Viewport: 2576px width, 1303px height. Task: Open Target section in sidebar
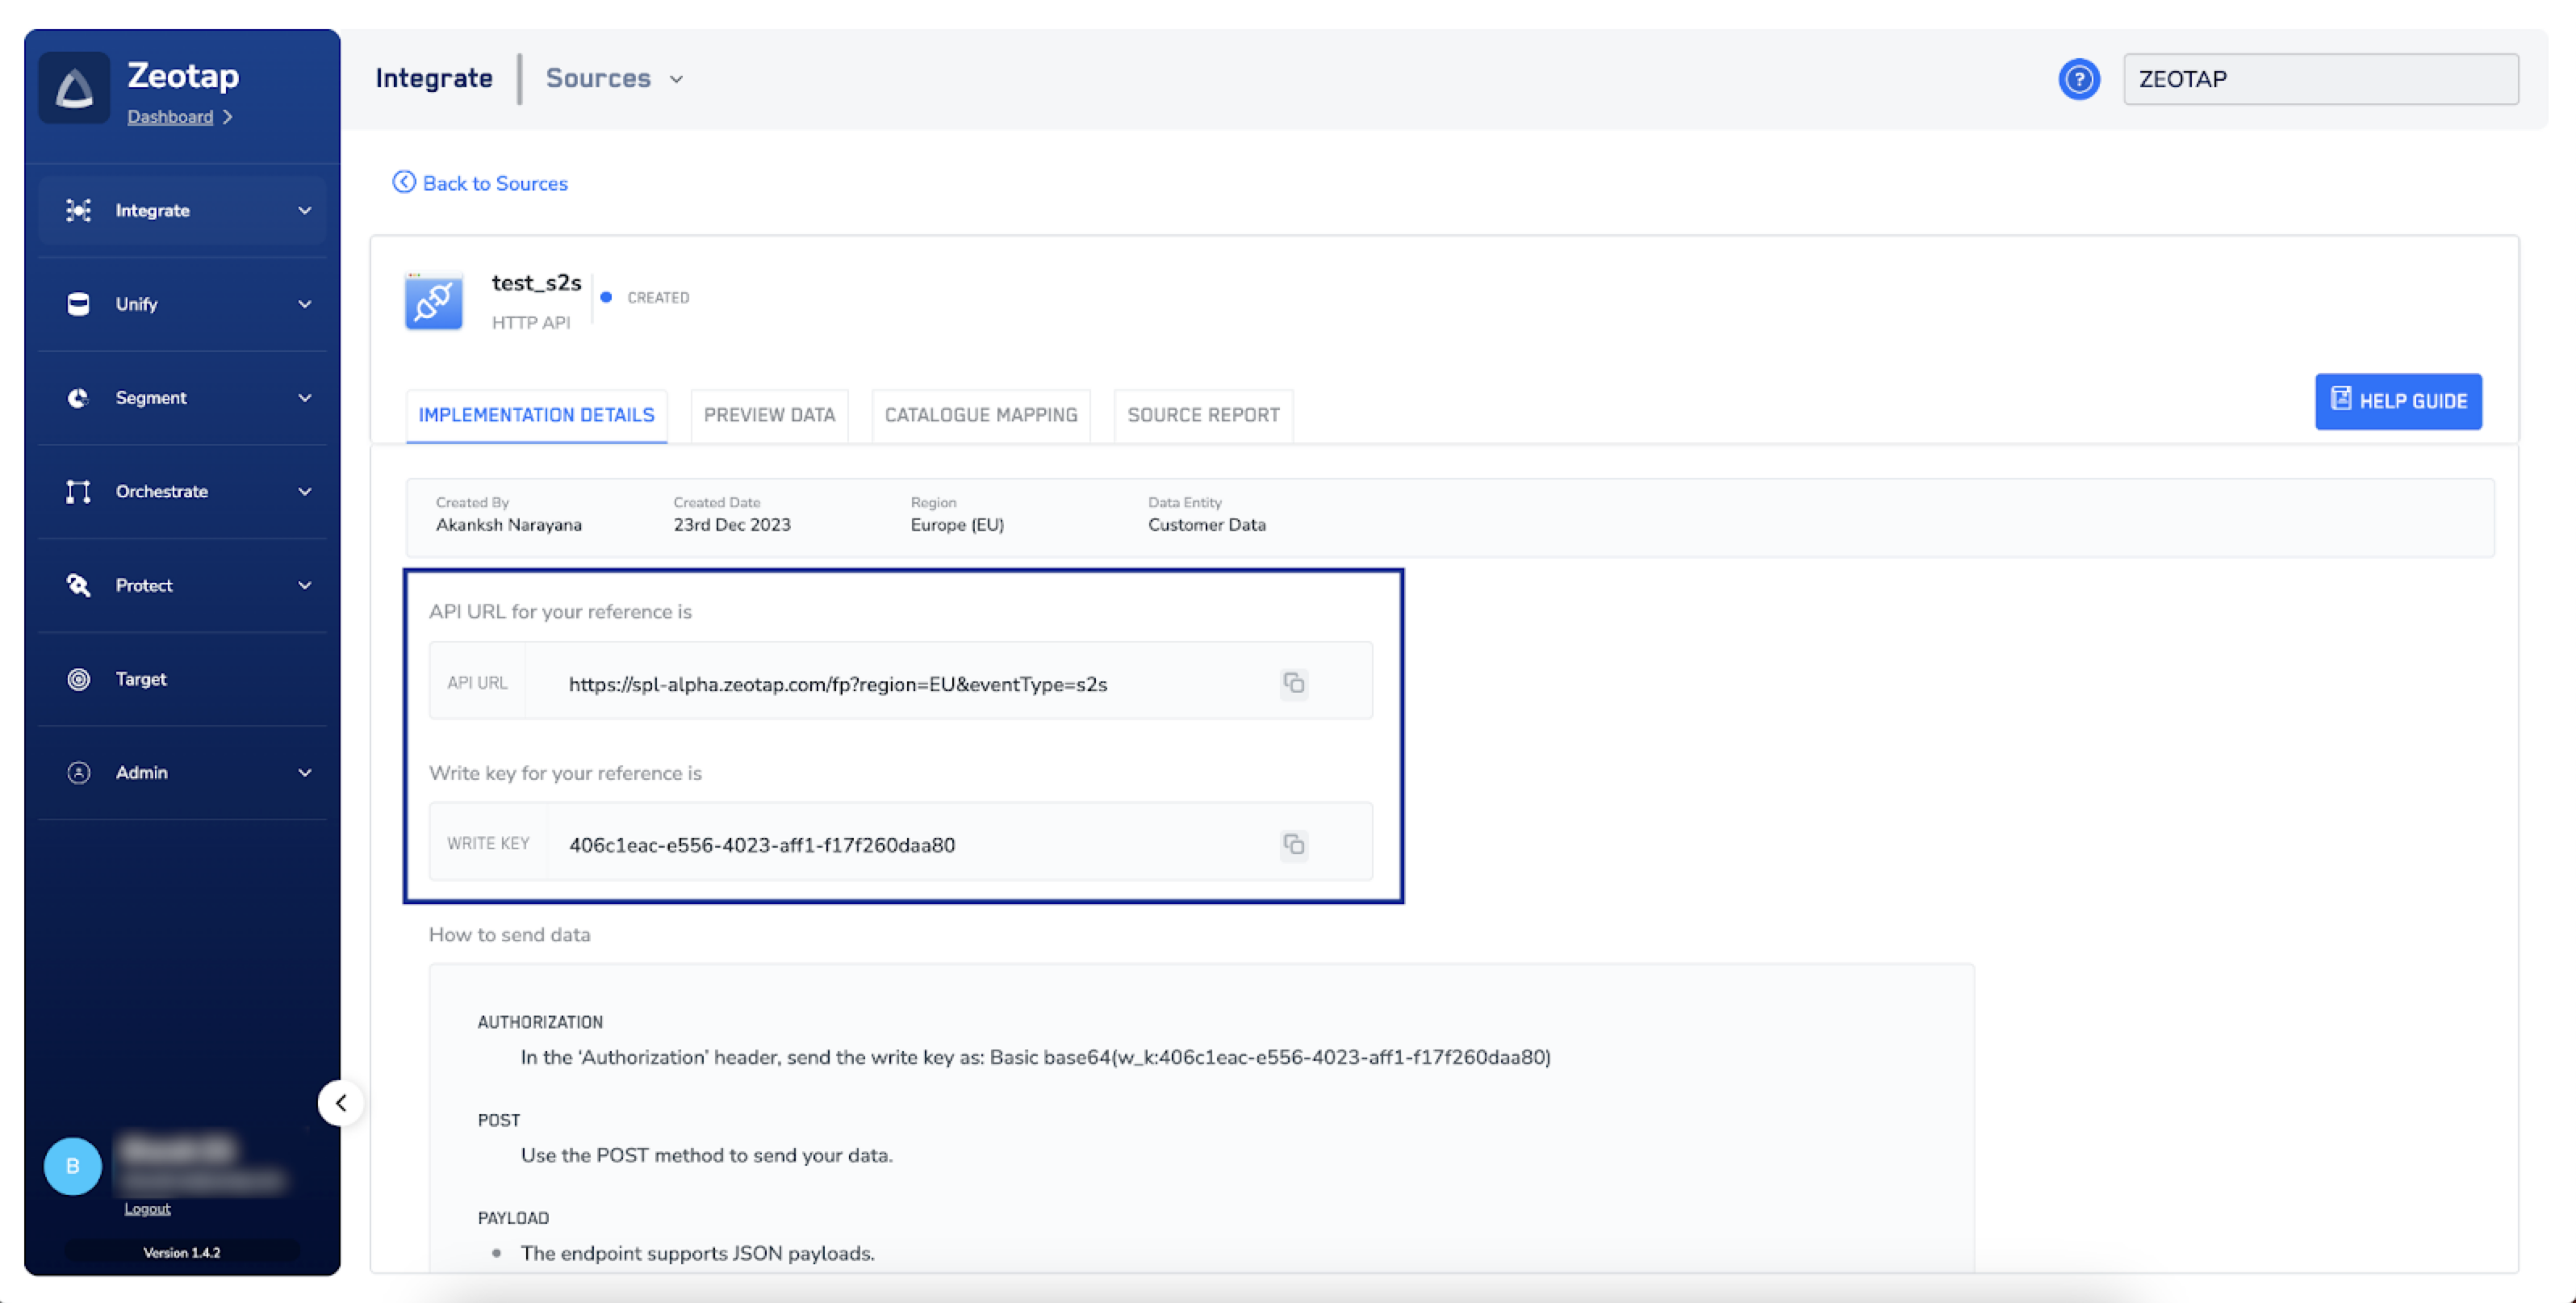pyautogui.click(x=140, y=679)
